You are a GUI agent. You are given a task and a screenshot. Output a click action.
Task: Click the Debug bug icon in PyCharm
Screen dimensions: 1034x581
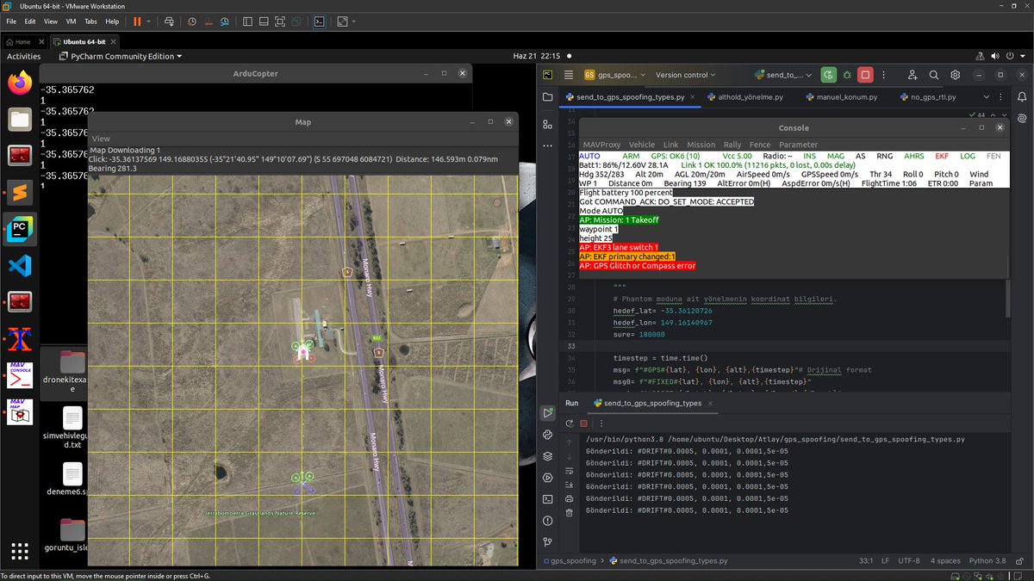[847, 75]
